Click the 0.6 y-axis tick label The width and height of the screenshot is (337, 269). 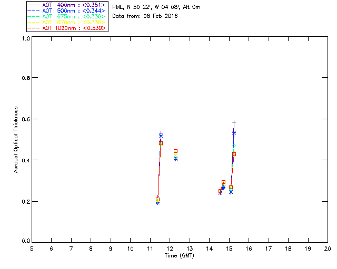click(26, 119)
